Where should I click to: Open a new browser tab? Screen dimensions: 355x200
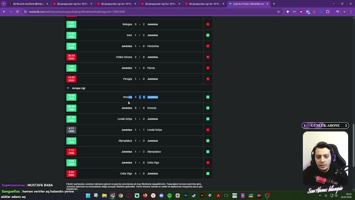pyautogui.click(x=274, y=4)
